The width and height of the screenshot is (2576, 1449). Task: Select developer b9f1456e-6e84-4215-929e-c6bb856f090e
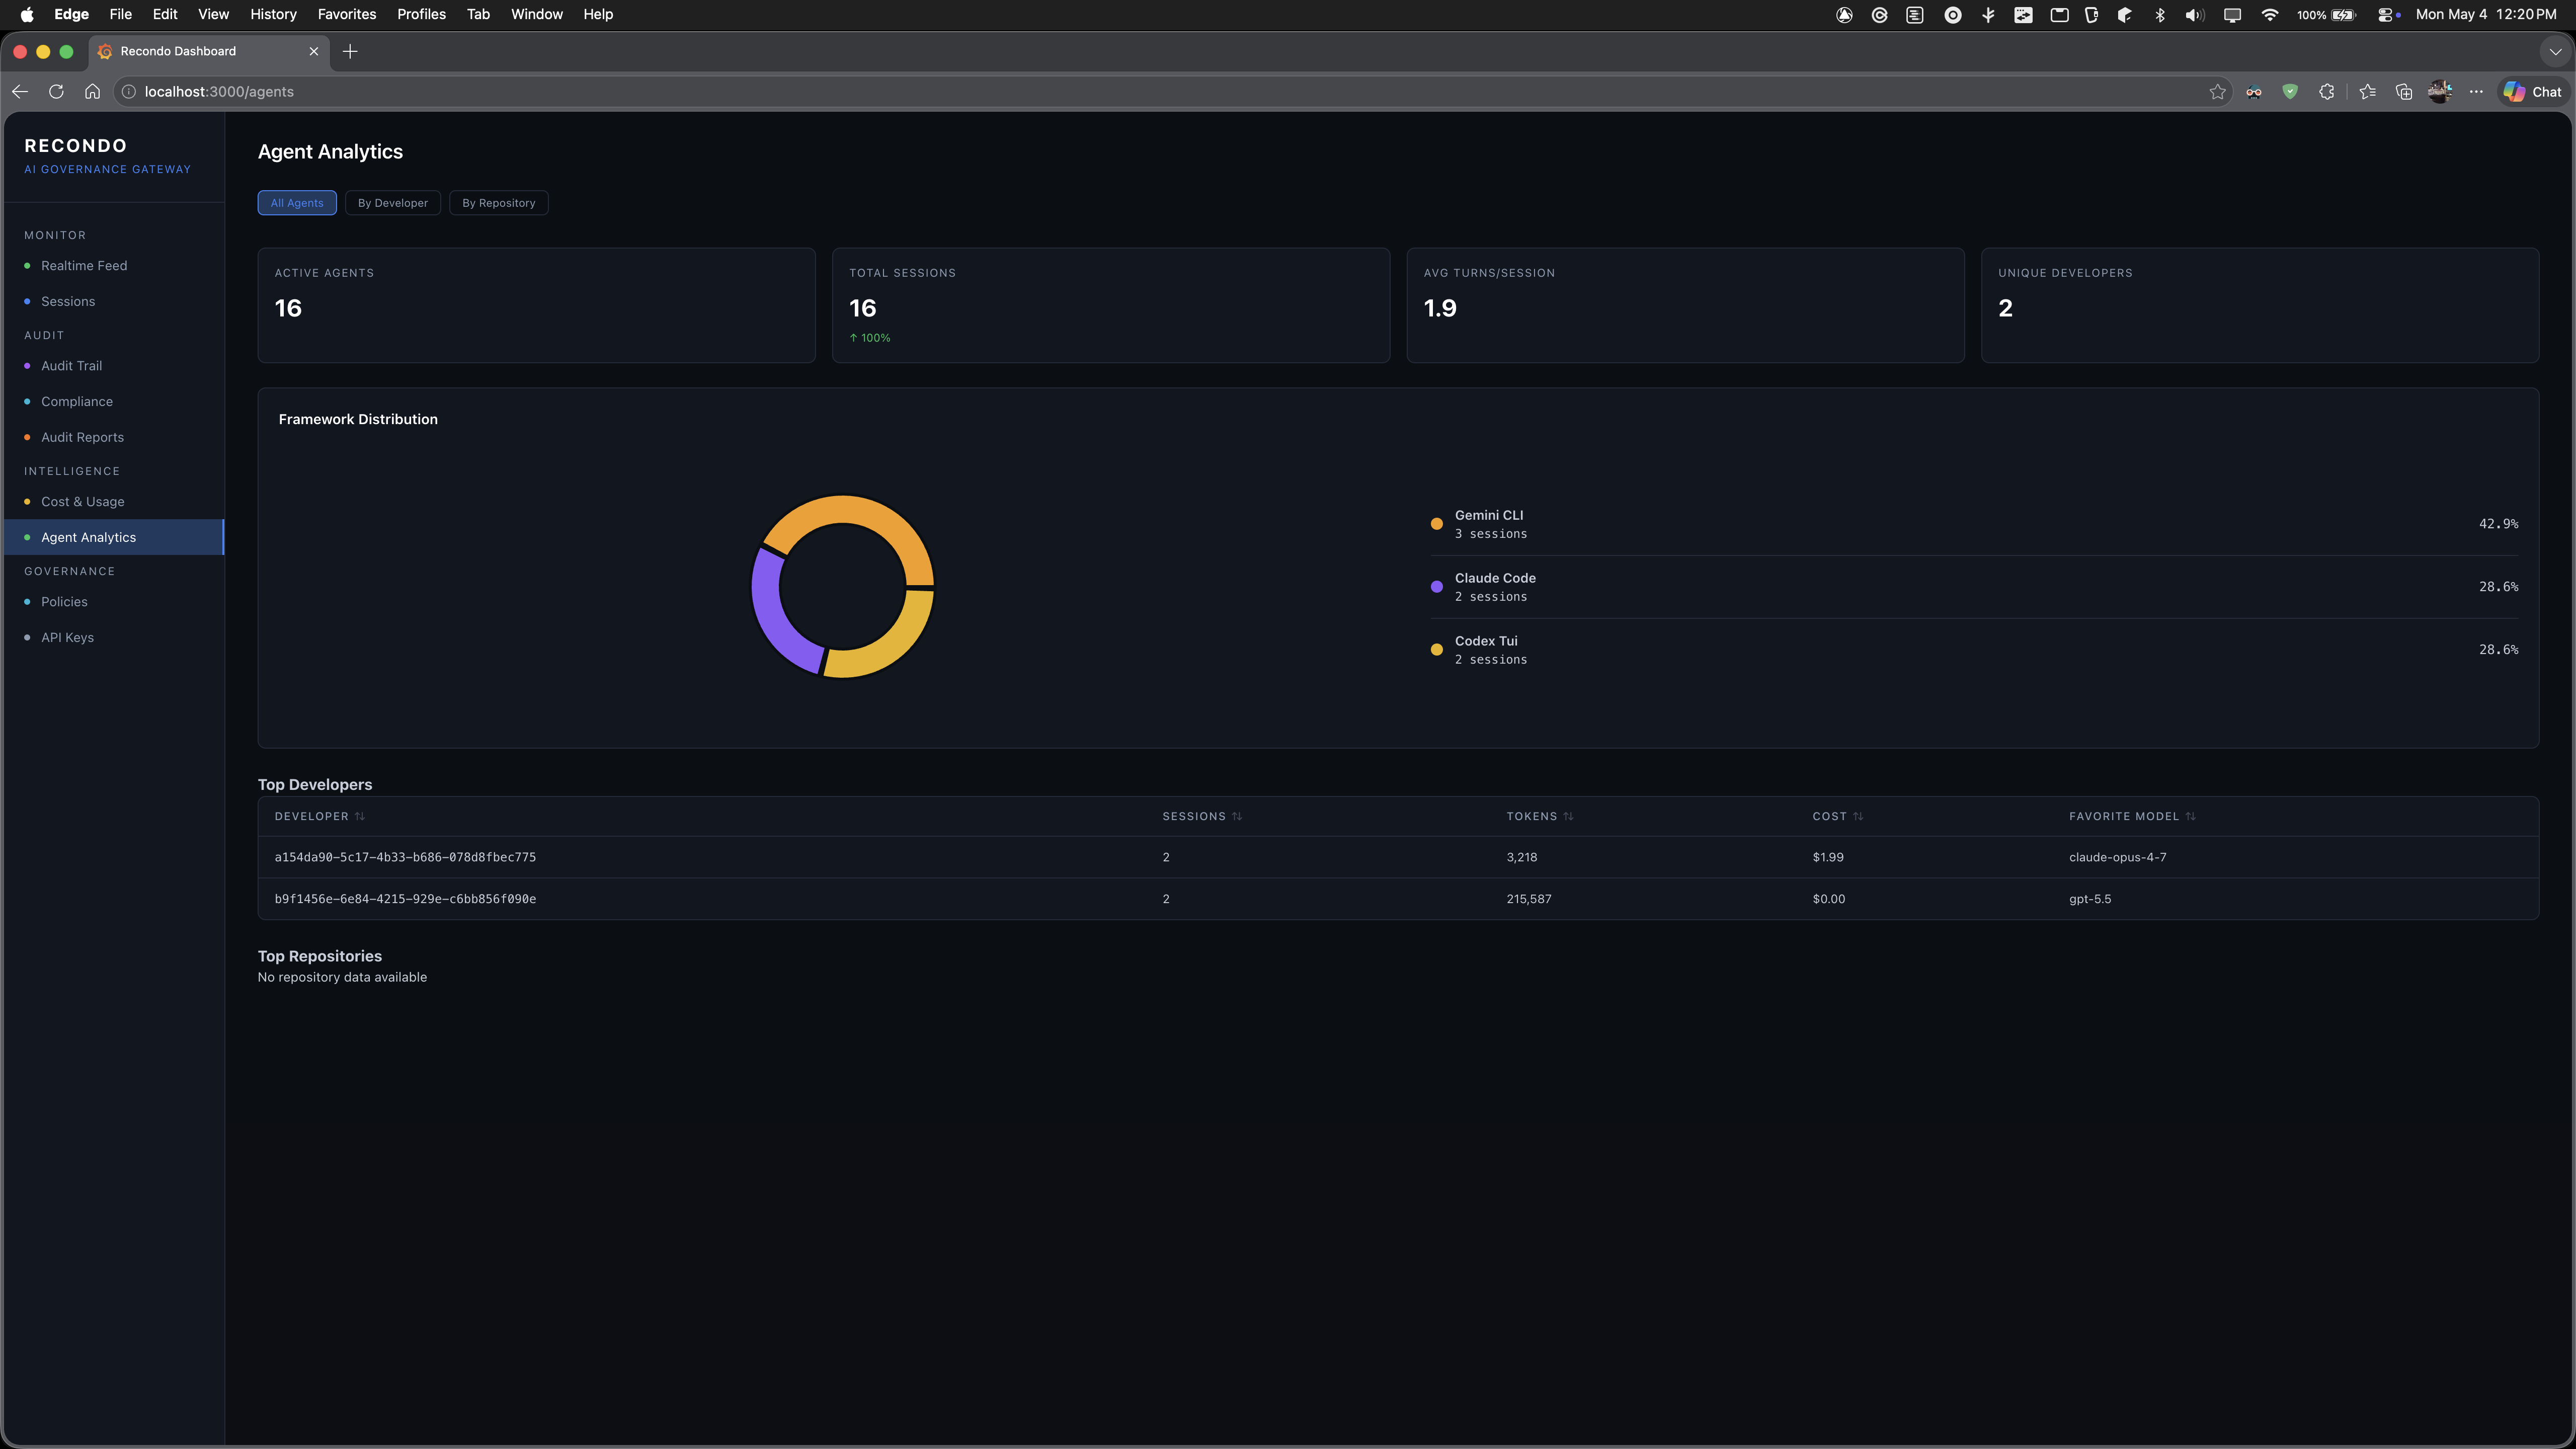point(405,900)
